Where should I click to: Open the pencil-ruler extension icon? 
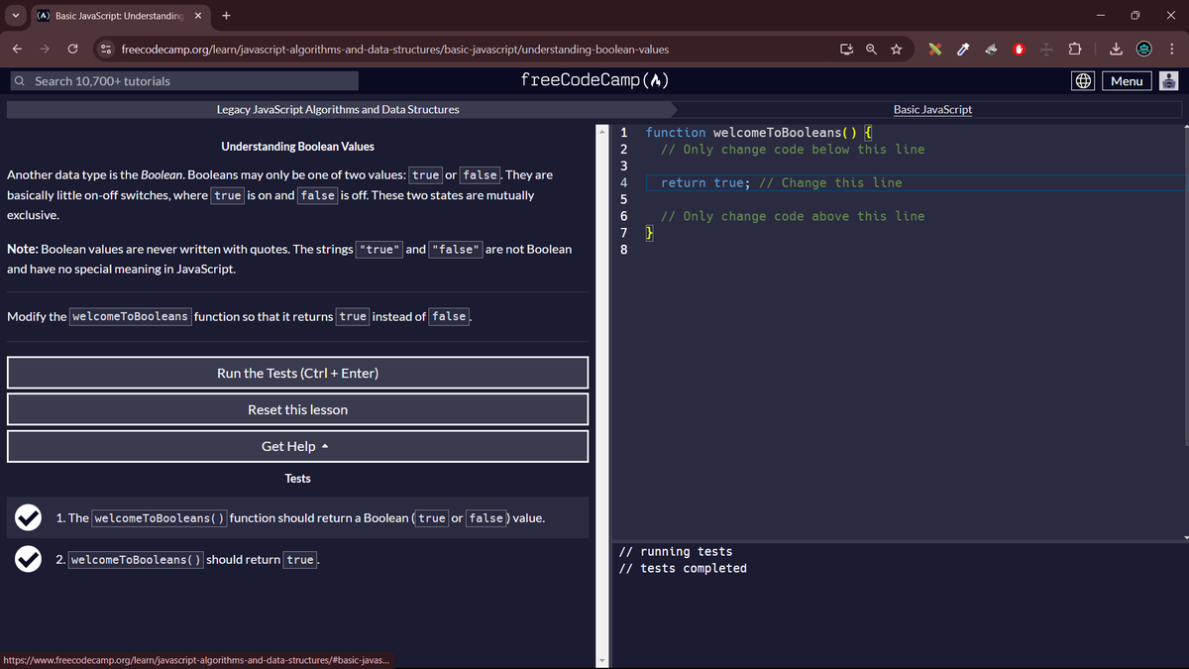coord(935,49)
